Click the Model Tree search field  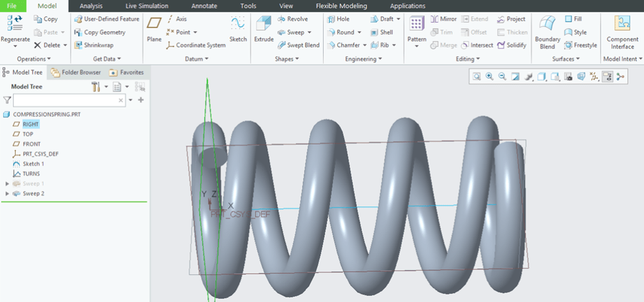click(65, 100)
